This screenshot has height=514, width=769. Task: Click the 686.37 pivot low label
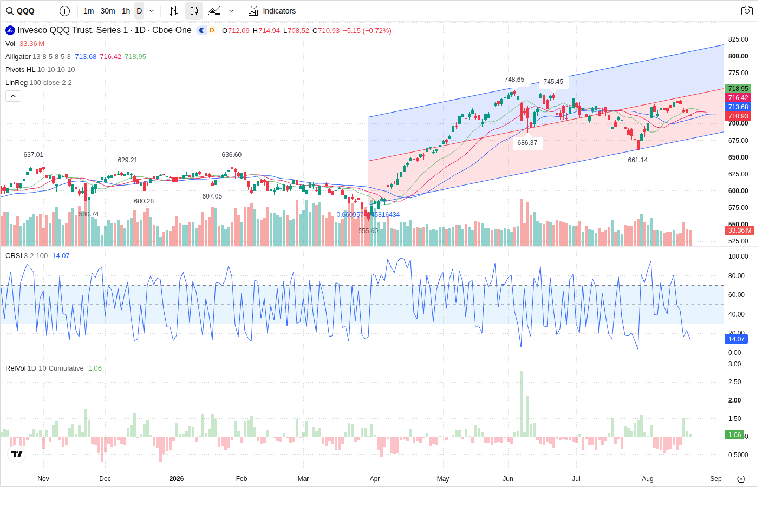(x=527, y=143)
